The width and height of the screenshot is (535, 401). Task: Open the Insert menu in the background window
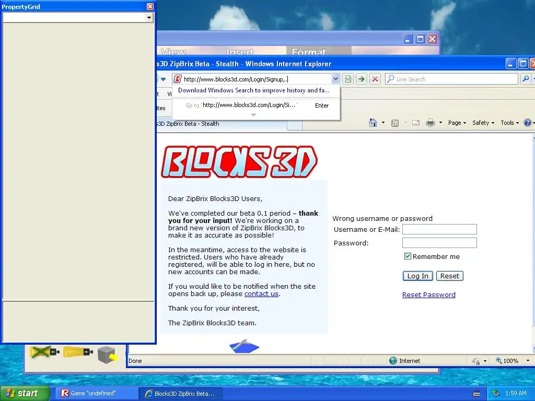point(240,52)
